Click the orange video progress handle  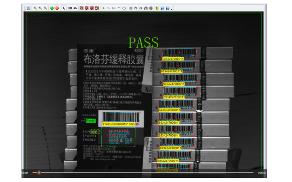coord(39,173)
